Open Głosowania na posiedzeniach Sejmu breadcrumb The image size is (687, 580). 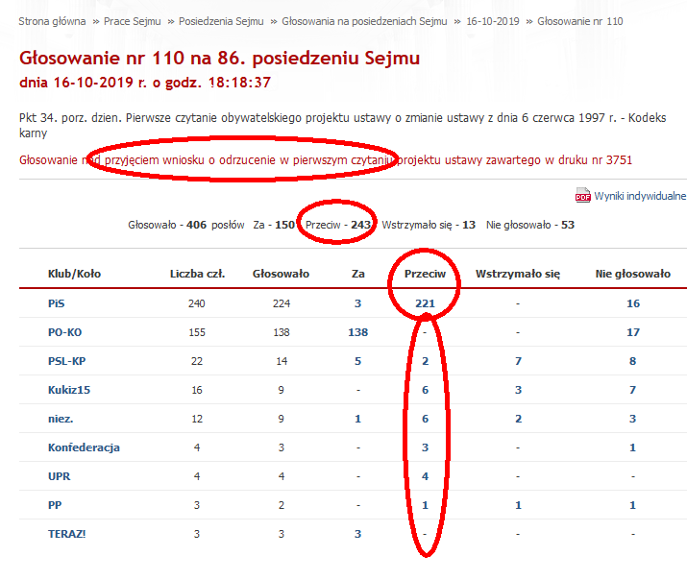coord(364,21)
